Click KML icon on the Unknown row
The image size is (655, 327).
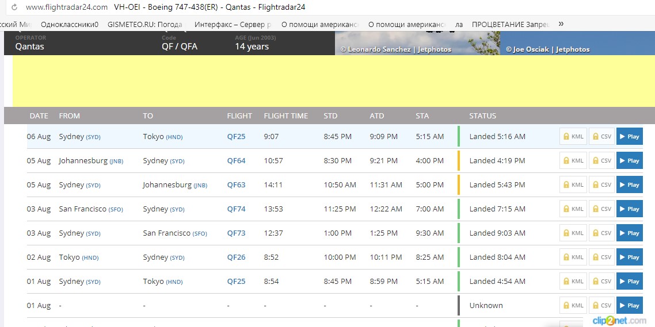coord(573,306)
